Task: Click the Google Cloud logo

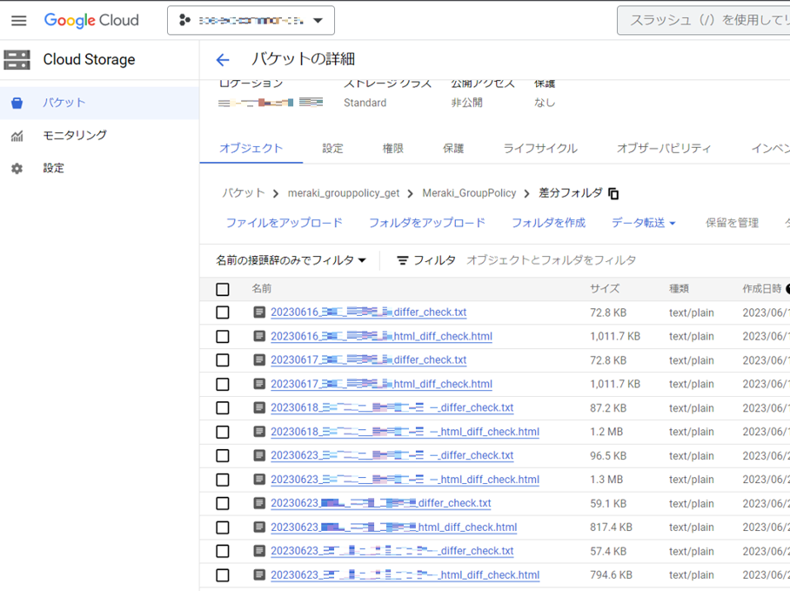Action: click(x=91, y=20)
